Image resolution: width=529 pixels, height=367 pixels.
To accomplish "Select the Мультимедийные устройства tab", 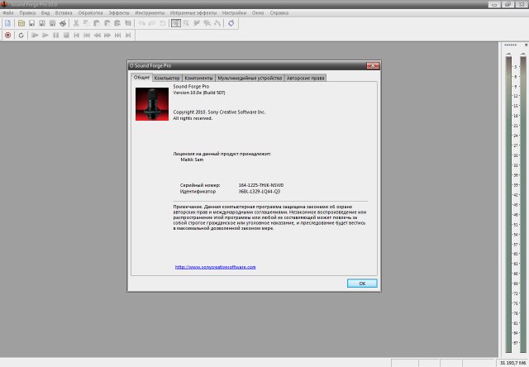I will (x=249, y=78).
